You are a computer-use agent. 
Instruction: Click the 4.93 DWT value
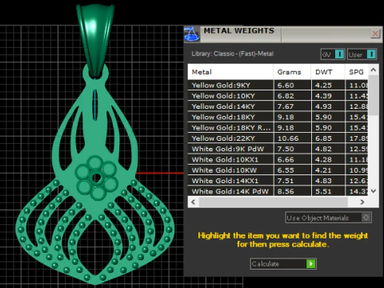click(323, 106)
